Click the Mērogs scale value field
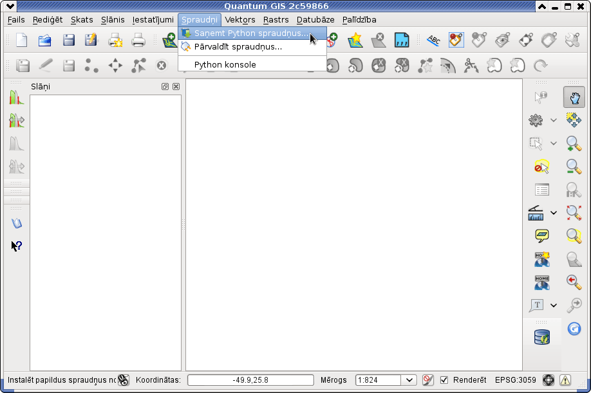This screenshot has height=393, width=591. 378,380
